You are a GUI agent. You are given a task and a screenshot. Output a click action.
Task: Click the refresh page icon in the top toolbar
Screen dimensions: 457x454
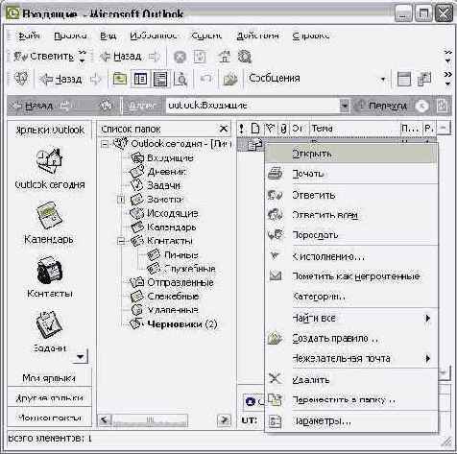click(200, 58)
